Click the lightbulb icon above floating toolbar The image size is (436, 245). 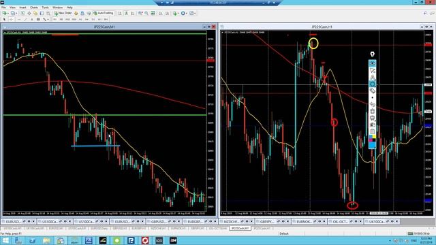[373, 54]
